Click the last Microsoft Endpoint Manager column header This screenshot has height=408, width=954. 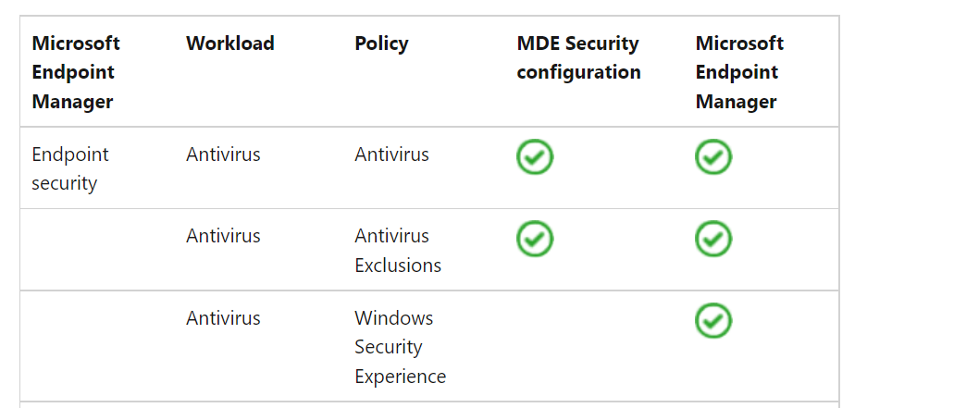[x=739, y=72]
